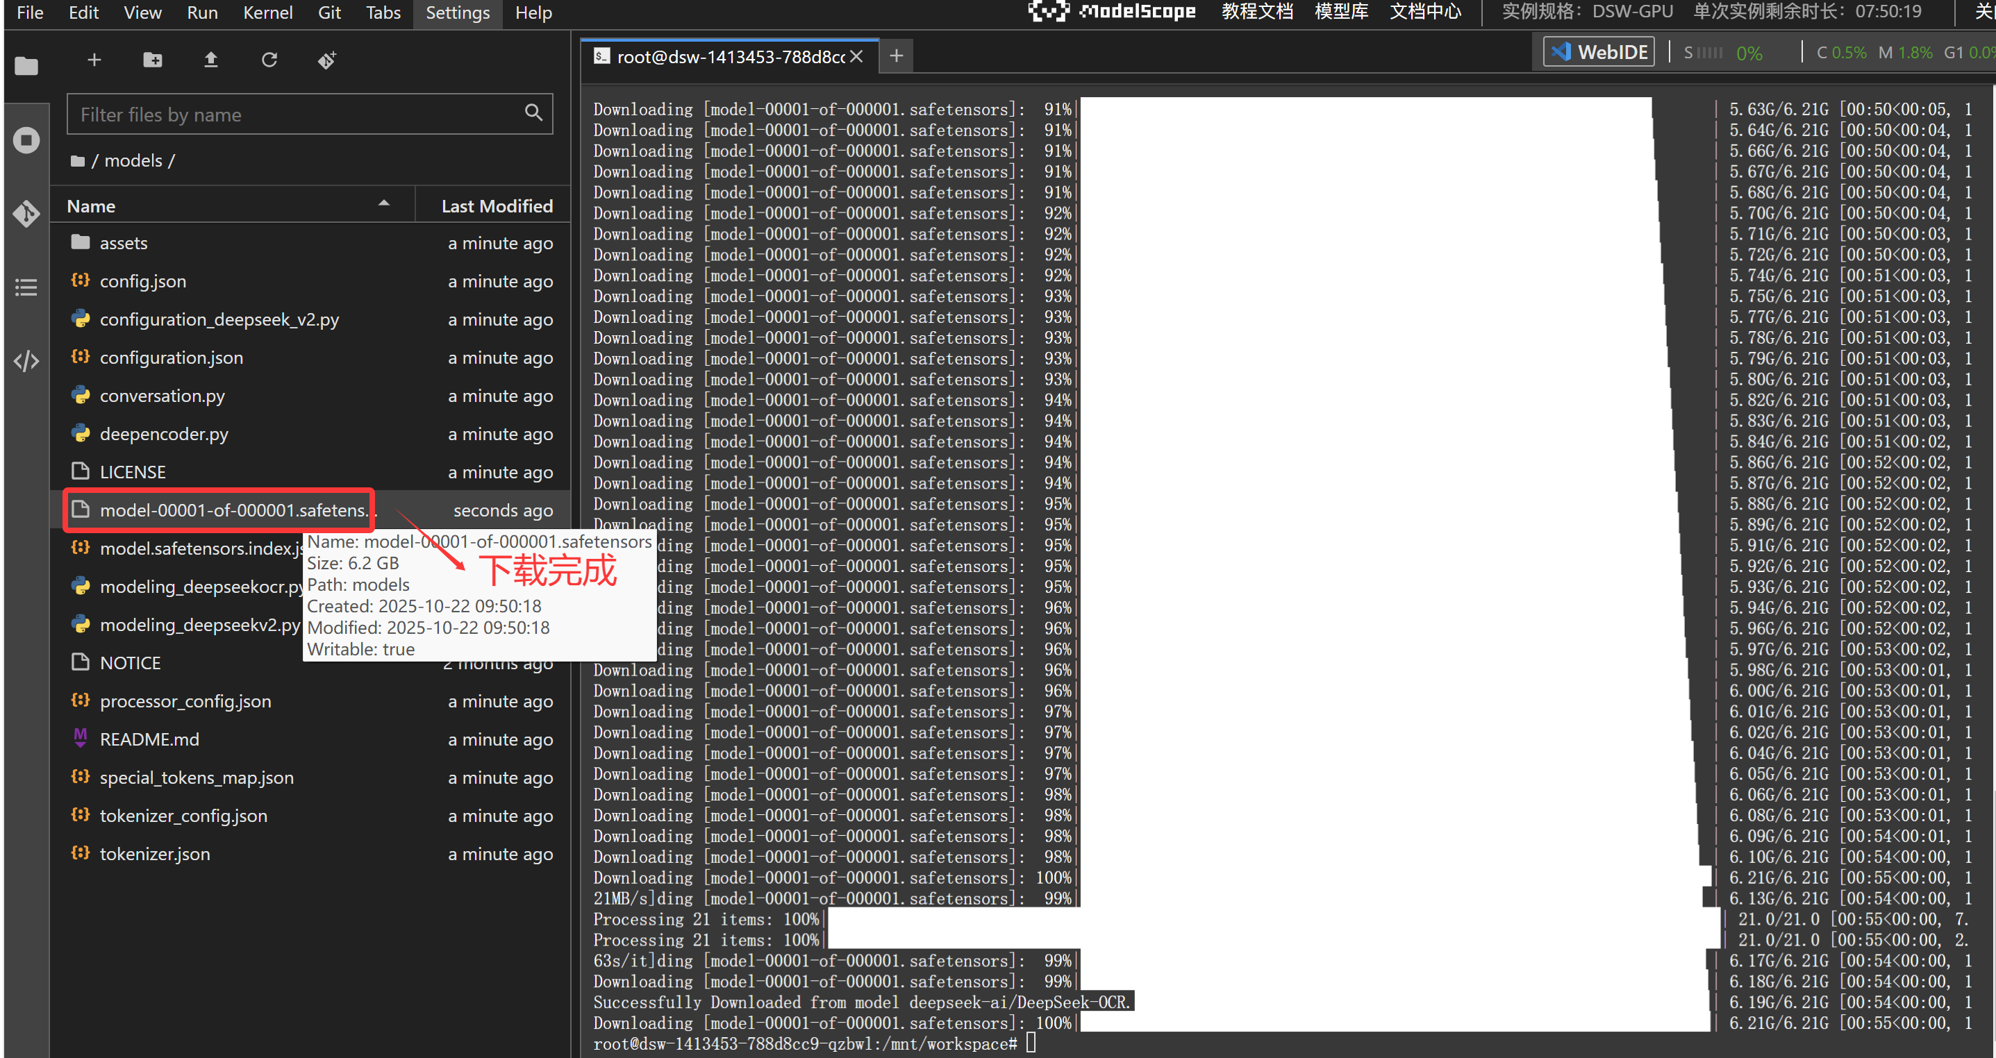The height and width of the screenshot is (1058, 1996).
Task: Click the new launcher plus icon
Action: [x=94, y=60]
